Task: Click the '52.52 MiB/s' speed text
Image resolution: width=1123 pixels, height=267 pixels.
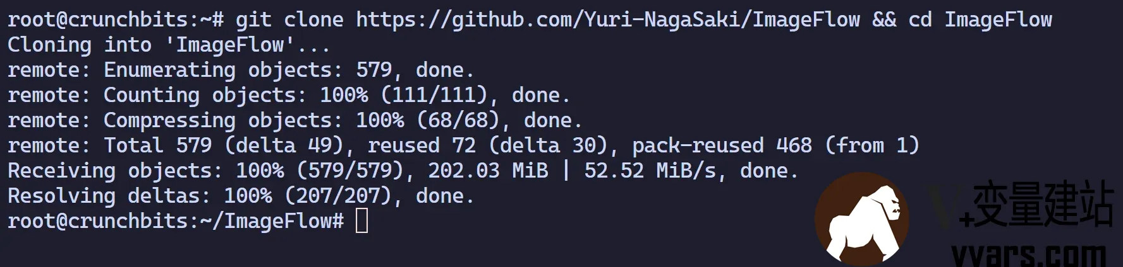Action: [650, 171]
